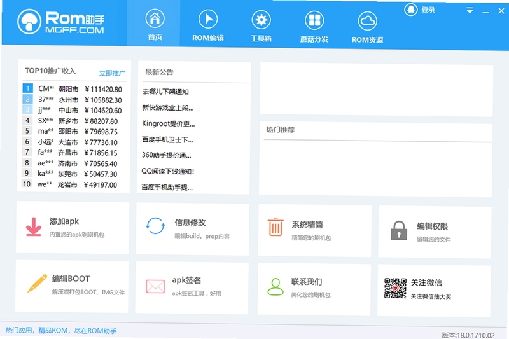
Task: Open the 编辑权限 title
Action: click(433, 226)
